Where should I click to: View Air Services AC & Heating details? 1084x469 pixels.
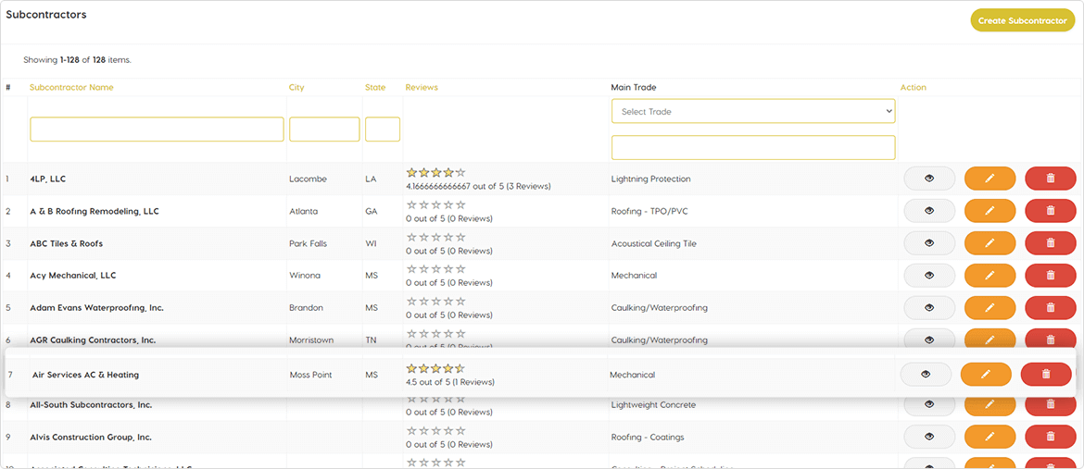click(x=926, y=375)
